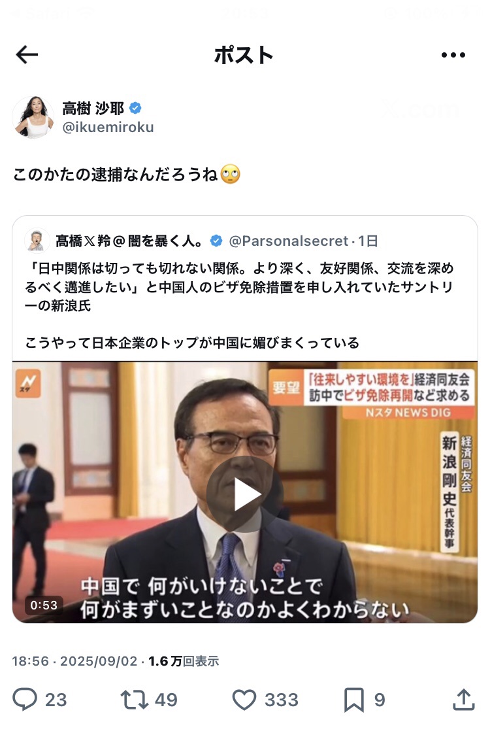Tap the Nスタ logo in the video corner
The width and height of the screenshot is (490, 733).
(x=29, y=383)
